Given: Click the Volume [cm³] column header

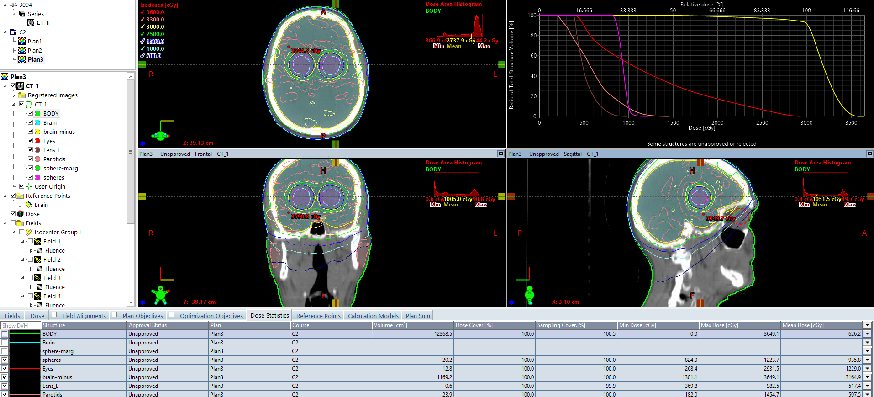Looking at the screenshot, I should coord(413,325).
